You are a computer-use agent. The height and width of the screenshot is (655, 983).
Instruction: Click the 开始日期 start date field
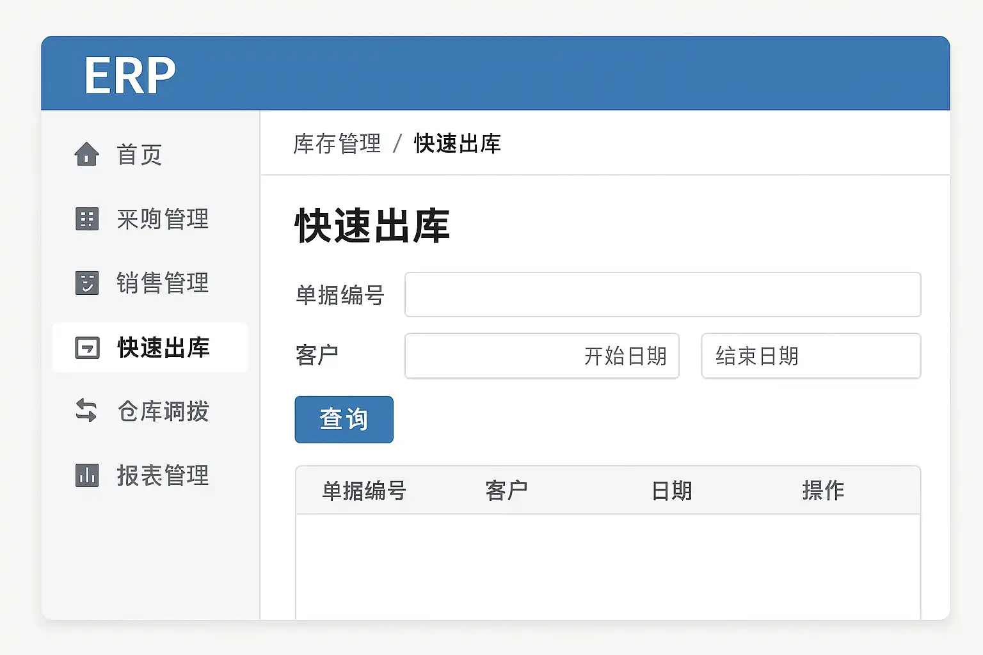pyautogui.click(x=541, y=356)
